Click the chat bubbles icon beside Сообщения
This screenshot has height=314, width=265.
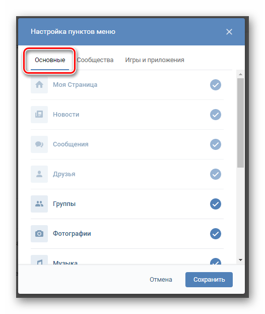click(x=39, y=144)
